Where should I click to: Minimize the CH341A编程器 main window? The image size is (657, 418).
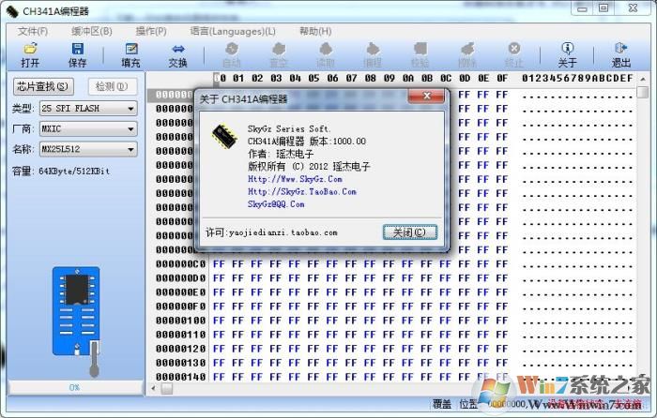tap(582, 7)
